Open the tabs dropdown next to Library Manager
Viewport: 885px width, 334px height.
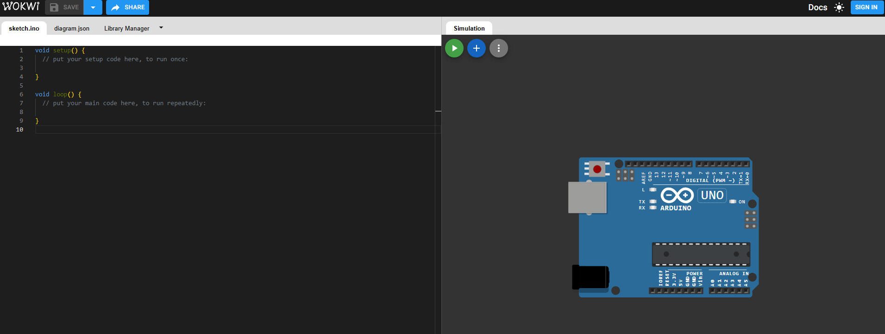pos(161,28)
